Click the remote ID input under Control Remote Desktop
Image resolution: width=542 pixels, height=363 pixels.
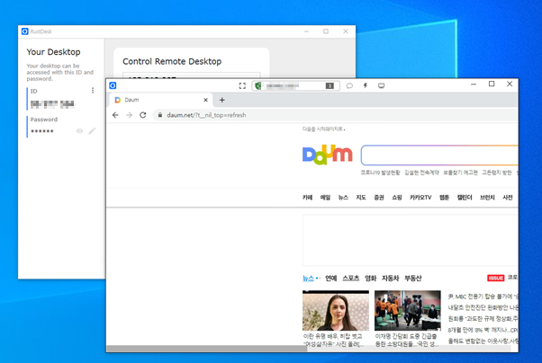[192, 75]
